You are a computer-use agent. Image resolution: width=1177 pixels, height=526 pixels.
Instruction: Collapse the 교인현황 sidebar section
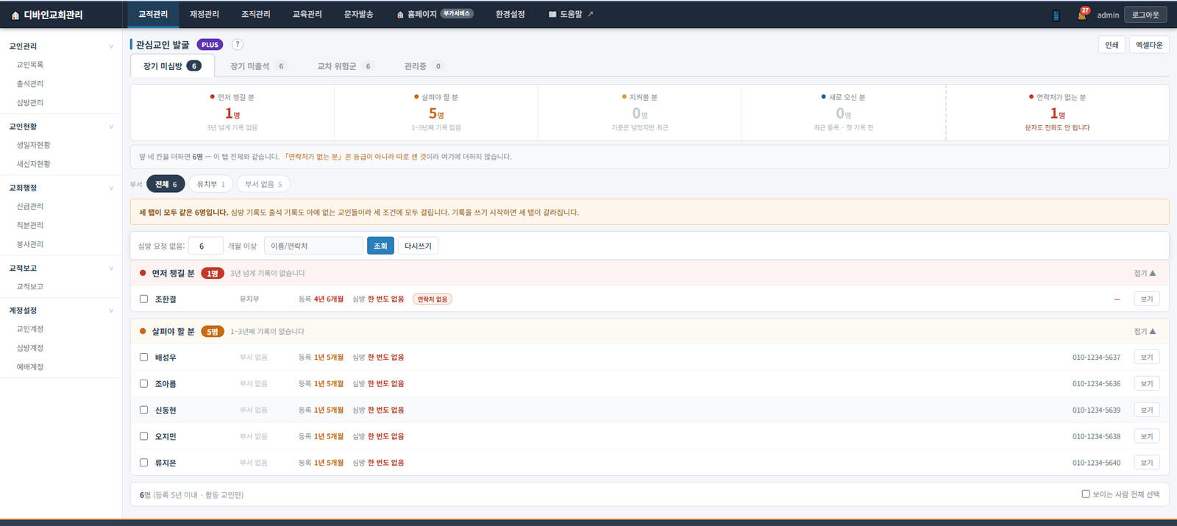coord(111,127)
